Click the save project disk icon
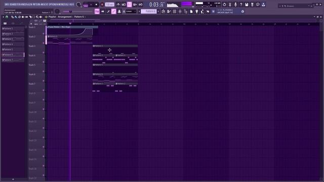324x182 pixels. click(x=247, y=5)
